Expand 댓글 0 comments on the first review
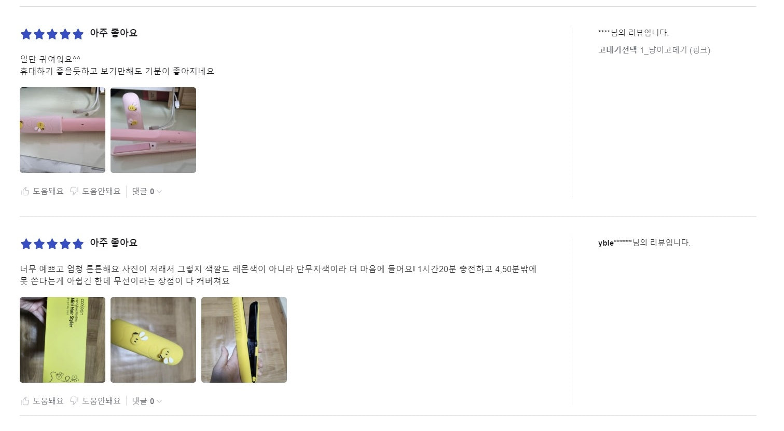784x431 pixels. pyautogui.click(x=147, y=191)
